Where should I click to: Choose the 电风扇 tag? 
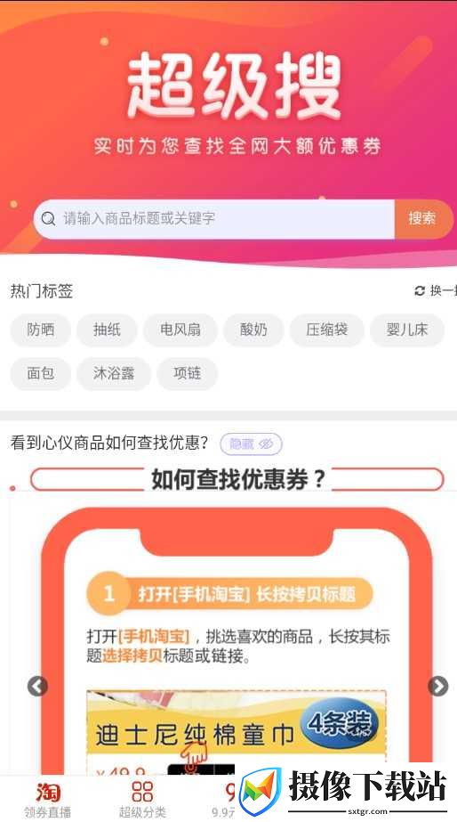180,330
